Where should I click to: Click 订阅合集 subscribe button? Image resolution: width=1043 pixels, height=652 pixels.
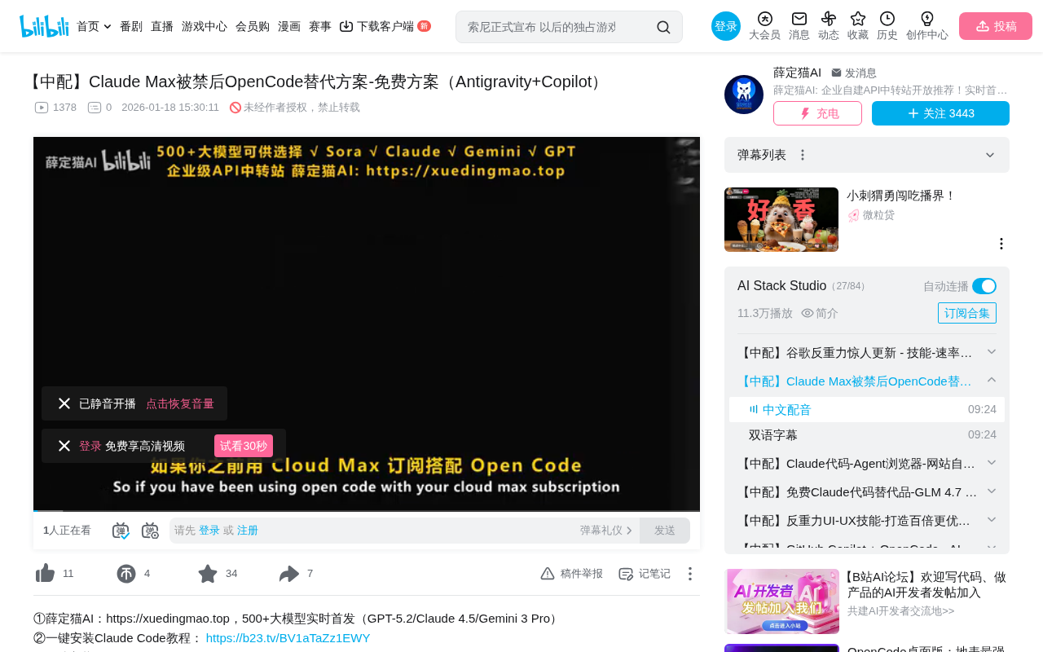[x=967, y=313]
